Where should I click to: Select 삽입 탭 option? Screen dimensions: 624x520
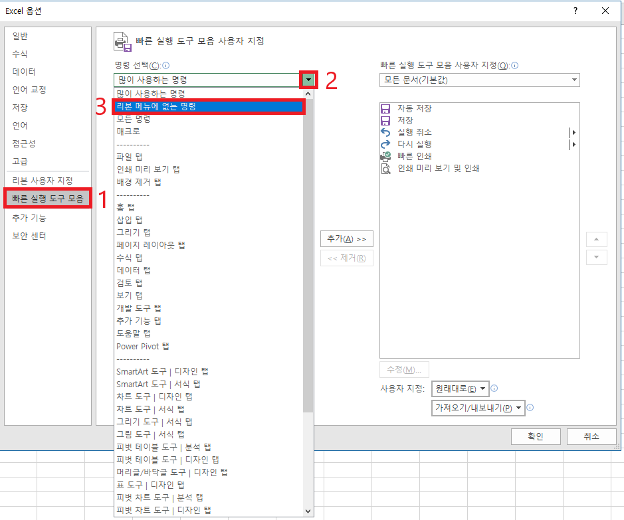209,220
